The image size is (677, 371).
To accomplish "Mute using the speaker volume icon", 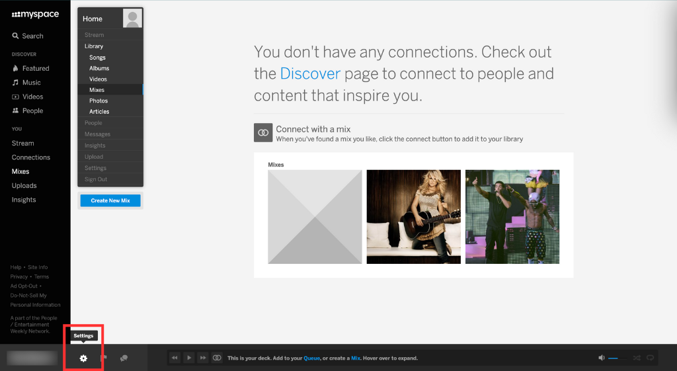I will 602,358.
